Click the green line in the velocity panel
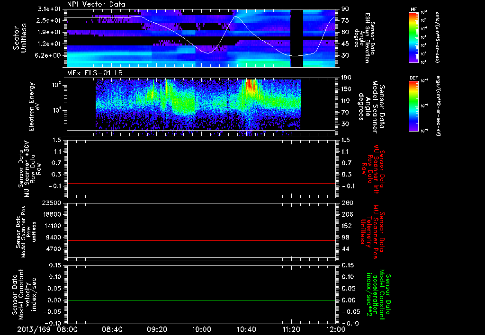The height and width of the screenshot is (335, 485). (x=201, y=300)
